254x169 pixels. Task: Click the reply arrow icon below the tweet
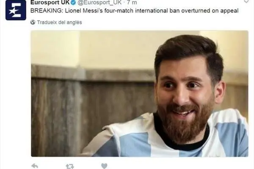tap(35, 166)
